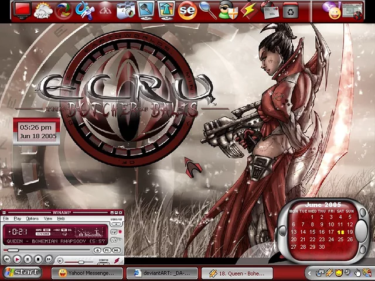Image resolution: width=375 pixels, height=281 pixels.
Task: Skip to next track in Winamp
Action: pyautogui.click(x=48, y=259)
